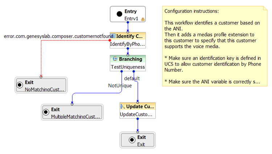Click the Entry block black circle icon
The image size is (272, 154).
[x=119, y=14]
